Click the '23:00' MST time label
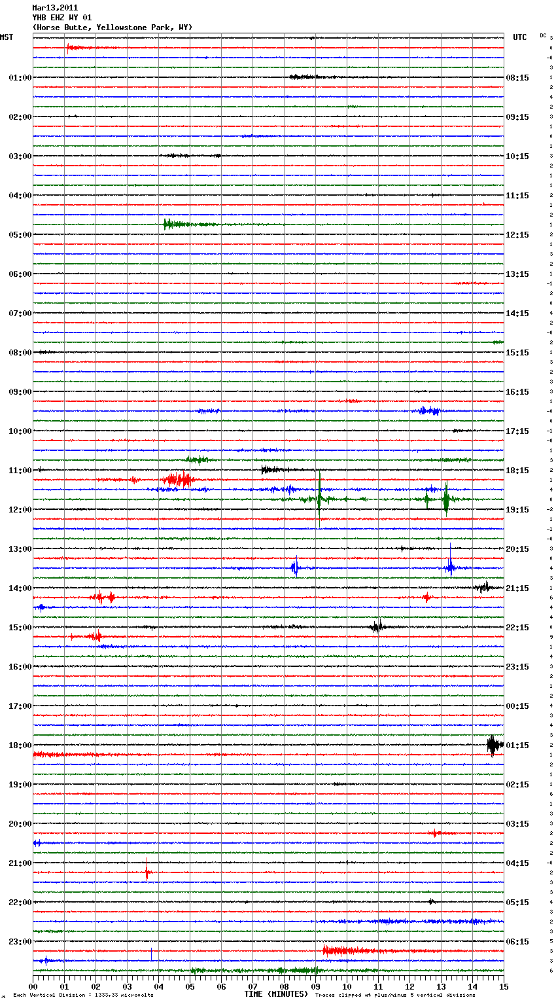 (x=20, y=942)
